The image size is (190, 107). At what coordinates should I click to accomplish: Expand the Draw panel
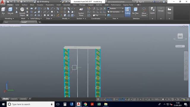coord(49,18)
